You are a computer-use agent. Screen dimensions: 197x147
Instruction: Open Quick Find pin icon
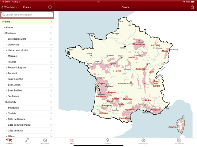[x=108, y=141]
